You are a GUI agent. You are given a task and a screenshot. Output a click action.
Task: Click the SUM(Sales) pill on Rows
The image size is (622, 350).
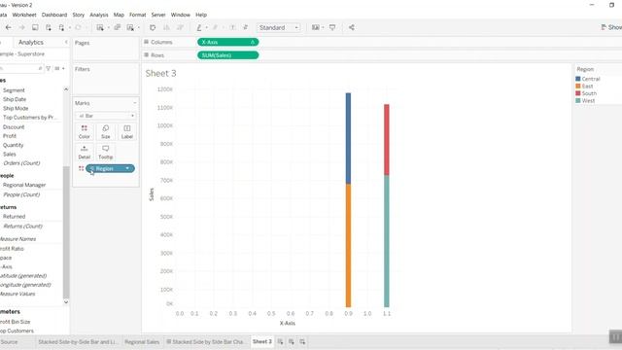(x=228, y=55)
